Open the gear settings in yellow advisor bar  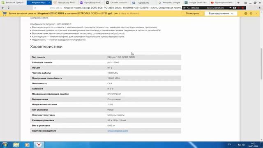(x=251, y=14)
